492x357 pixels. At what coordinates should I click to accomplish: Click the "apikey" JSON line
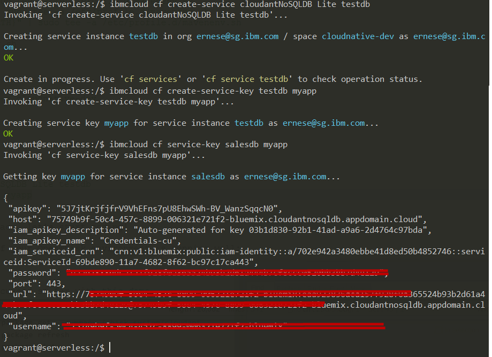[x=145, y=209]
